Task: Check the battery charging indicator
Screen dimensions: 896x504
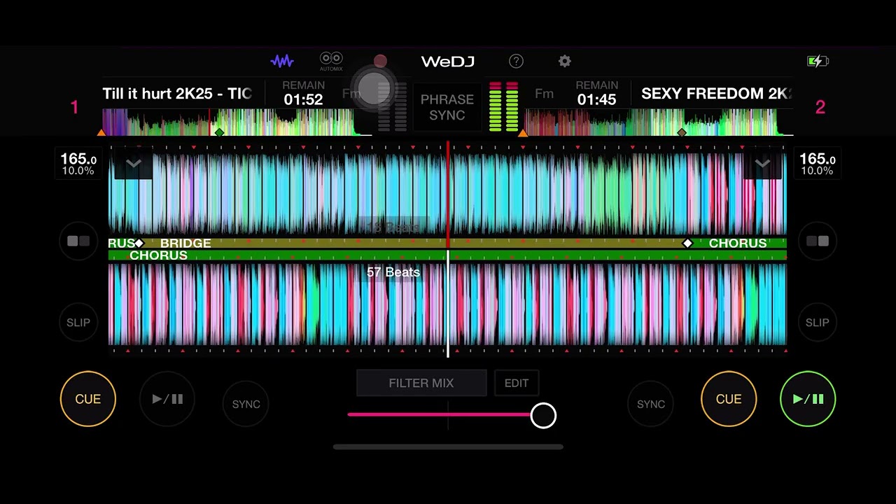Action: (x=818, y=62)
